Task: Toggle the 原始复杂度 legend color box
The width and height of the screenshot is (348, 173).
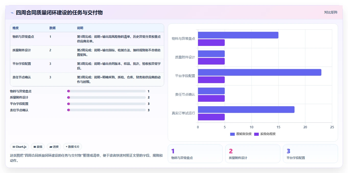Action: [x=232, y=134]
